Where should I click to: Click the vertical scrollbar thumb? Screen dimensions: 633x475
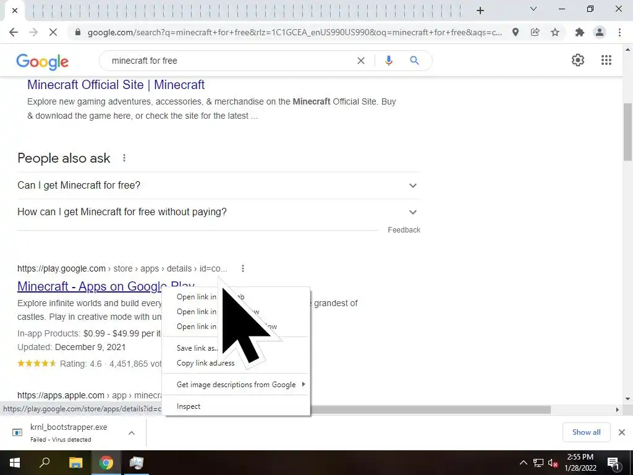[627, 132]
